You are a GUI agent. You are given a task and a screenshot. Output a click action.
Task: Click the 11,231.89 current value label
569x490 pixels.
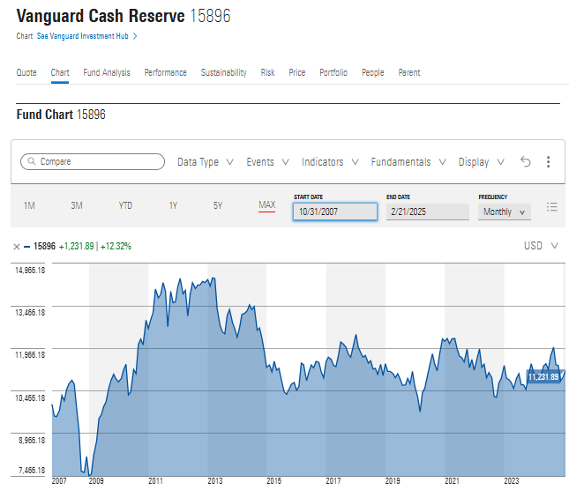pos(543,377)
